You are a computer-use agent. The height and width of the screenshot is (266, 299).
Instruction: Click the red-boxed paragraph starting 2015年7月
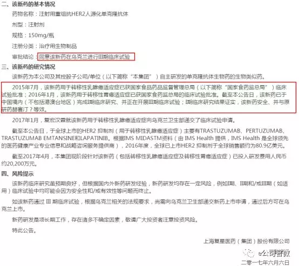click(x=149, y=97)
